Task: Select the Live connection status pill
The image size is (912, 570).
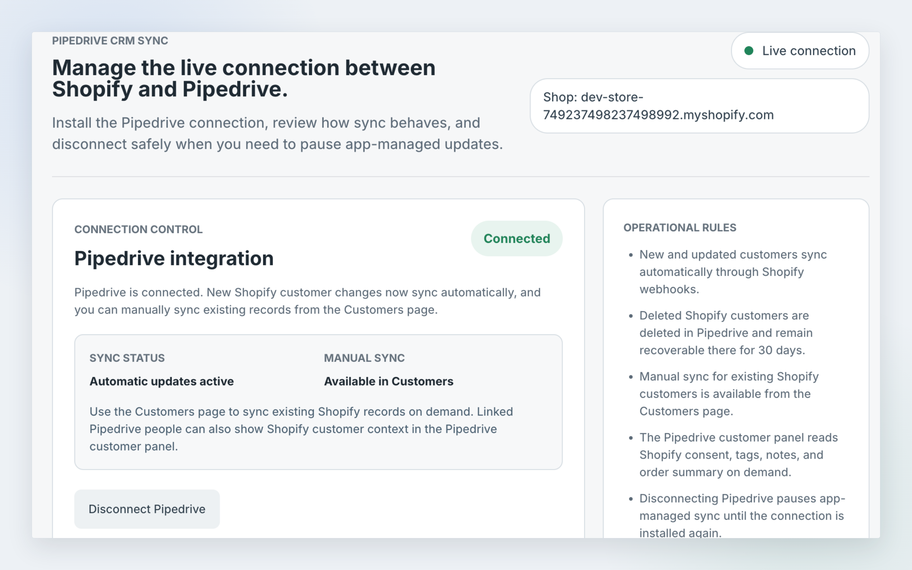Action: 800,51
